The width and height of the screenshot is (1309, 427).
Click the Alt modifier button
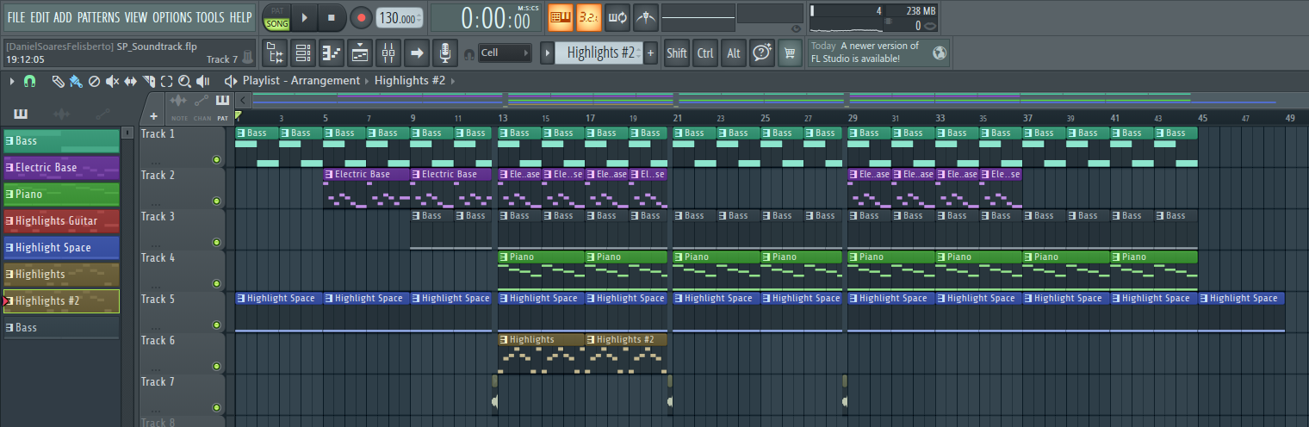tap(734, 53)
